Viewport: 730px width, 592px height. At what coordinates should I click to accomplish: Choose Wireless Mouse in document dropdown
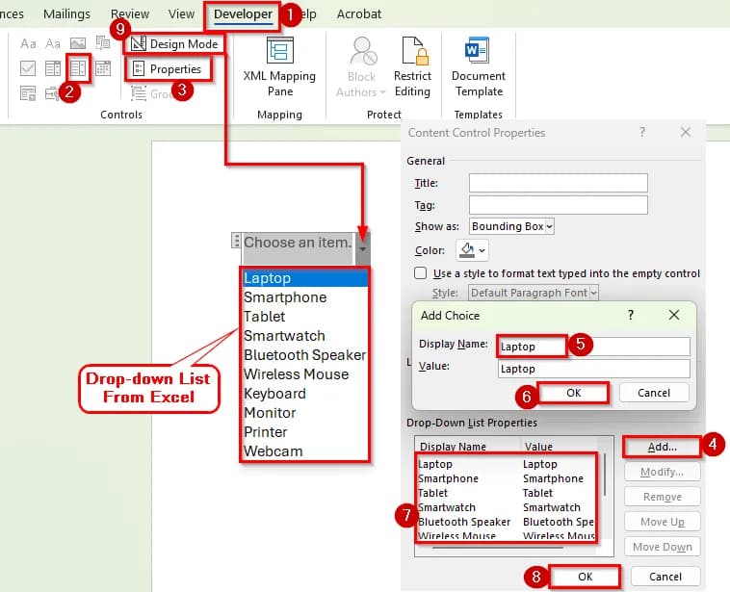[305, 374]
